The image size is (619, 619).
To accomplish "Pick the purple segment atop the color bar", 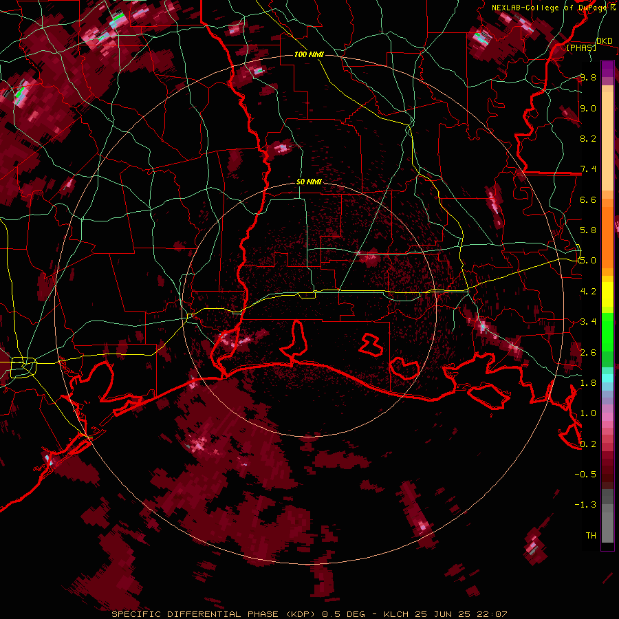I will pos(607,69).
